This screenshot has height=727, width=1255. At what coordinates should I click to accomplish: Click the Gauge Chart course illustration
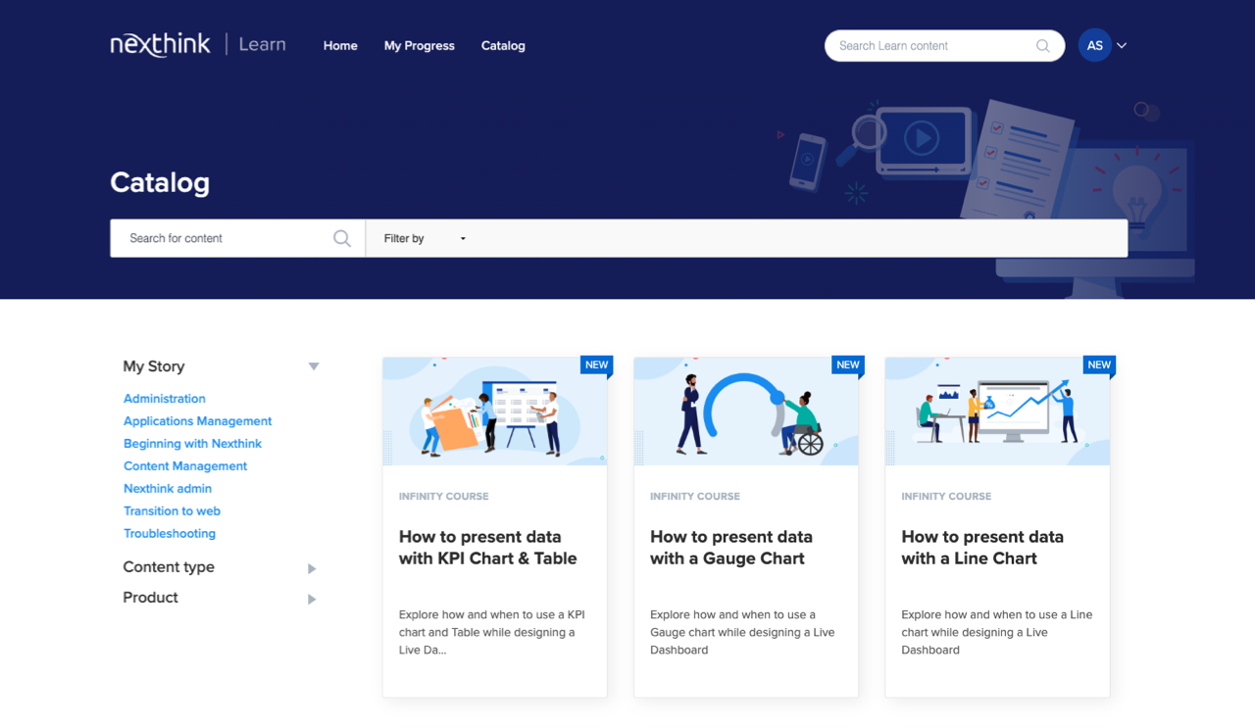pyautogui.click(x=746, y=411)
